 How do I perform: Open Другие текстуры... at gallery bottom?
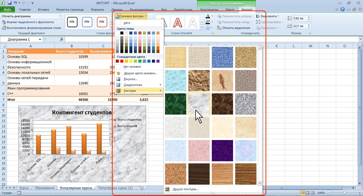coord(185,189)
